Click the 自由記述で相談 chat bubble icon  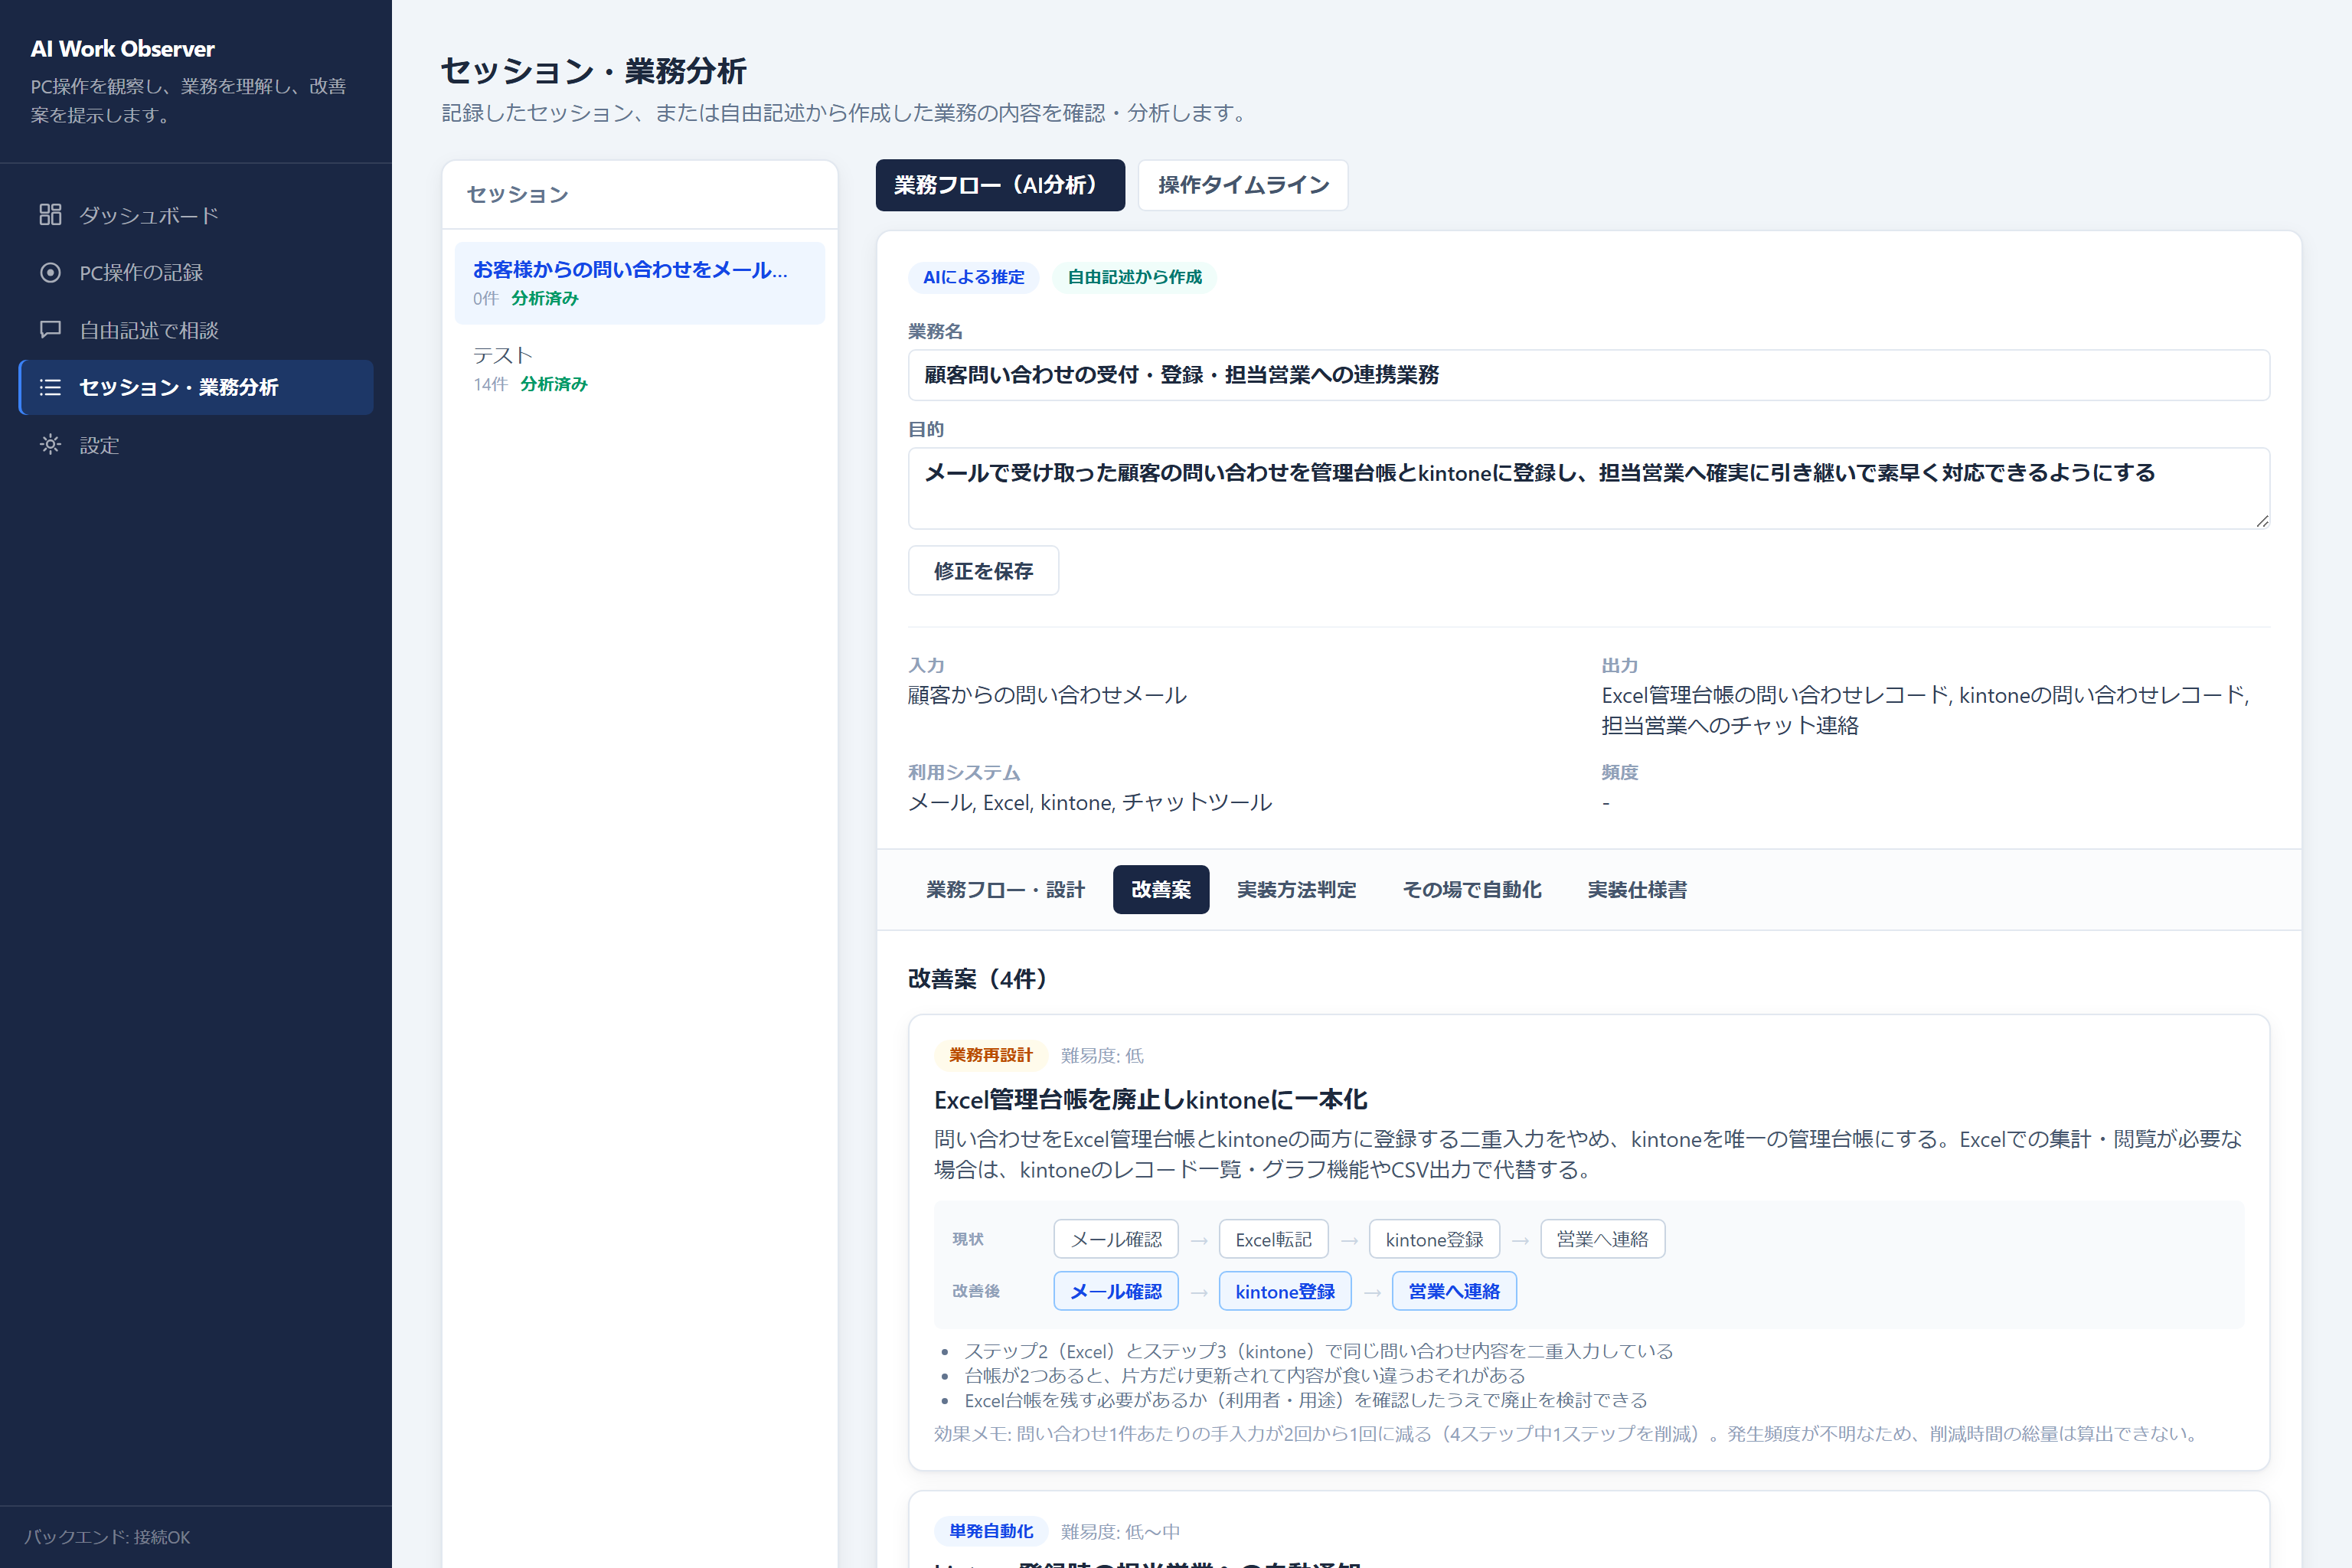coord(50,330)
